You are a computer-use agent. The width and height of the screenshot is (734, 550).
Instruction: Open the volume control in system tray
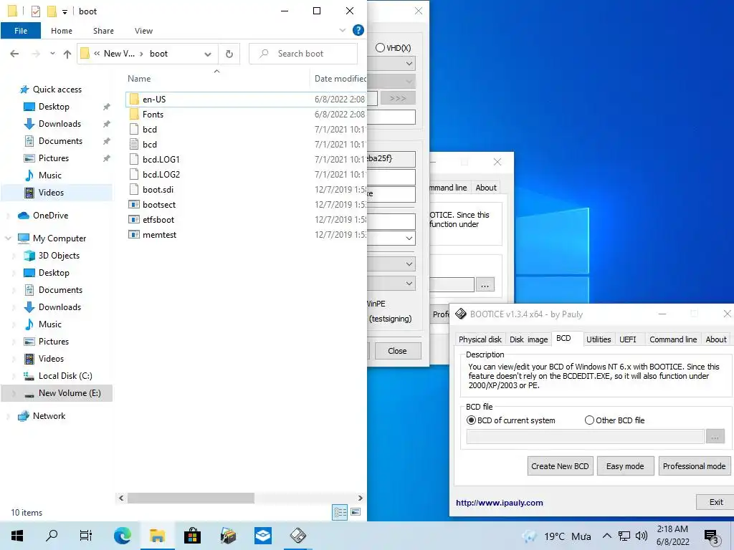click(x=642, y=536)
